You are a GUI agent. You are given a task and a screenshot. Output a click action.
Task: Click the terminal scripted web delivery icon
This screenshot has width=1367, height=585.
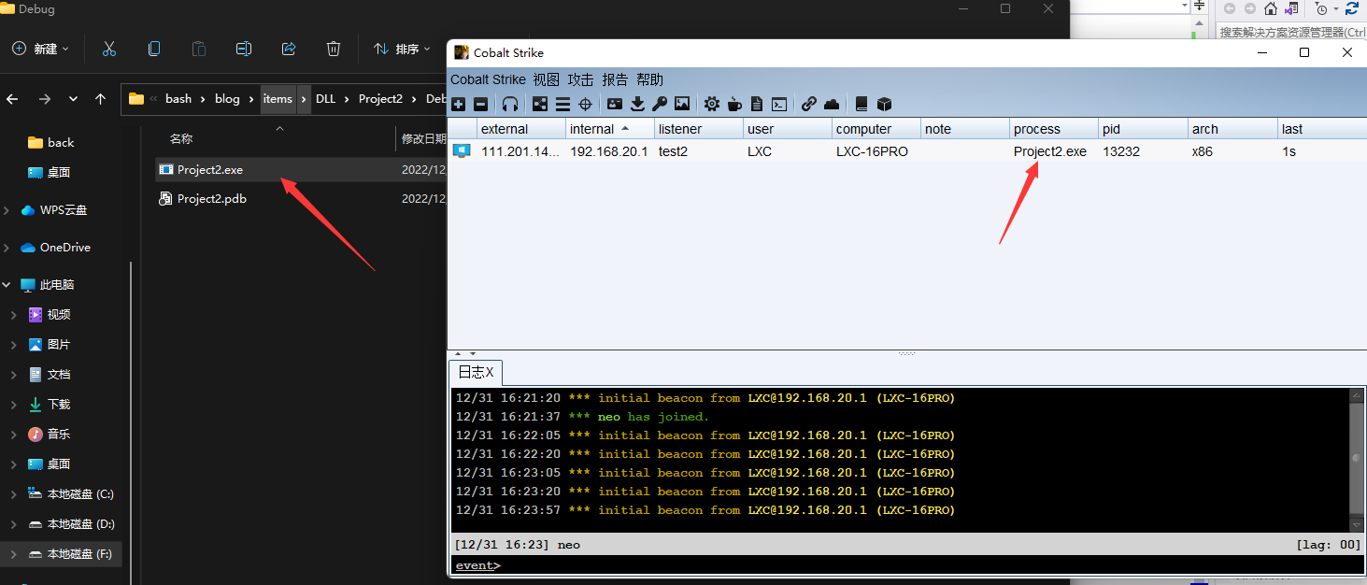point(778,104)
